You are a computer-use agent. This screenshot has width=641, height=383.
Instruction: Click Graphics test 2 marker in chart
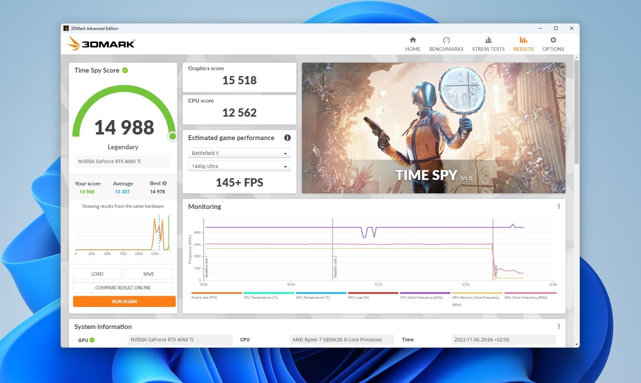[x=335, y=267]
